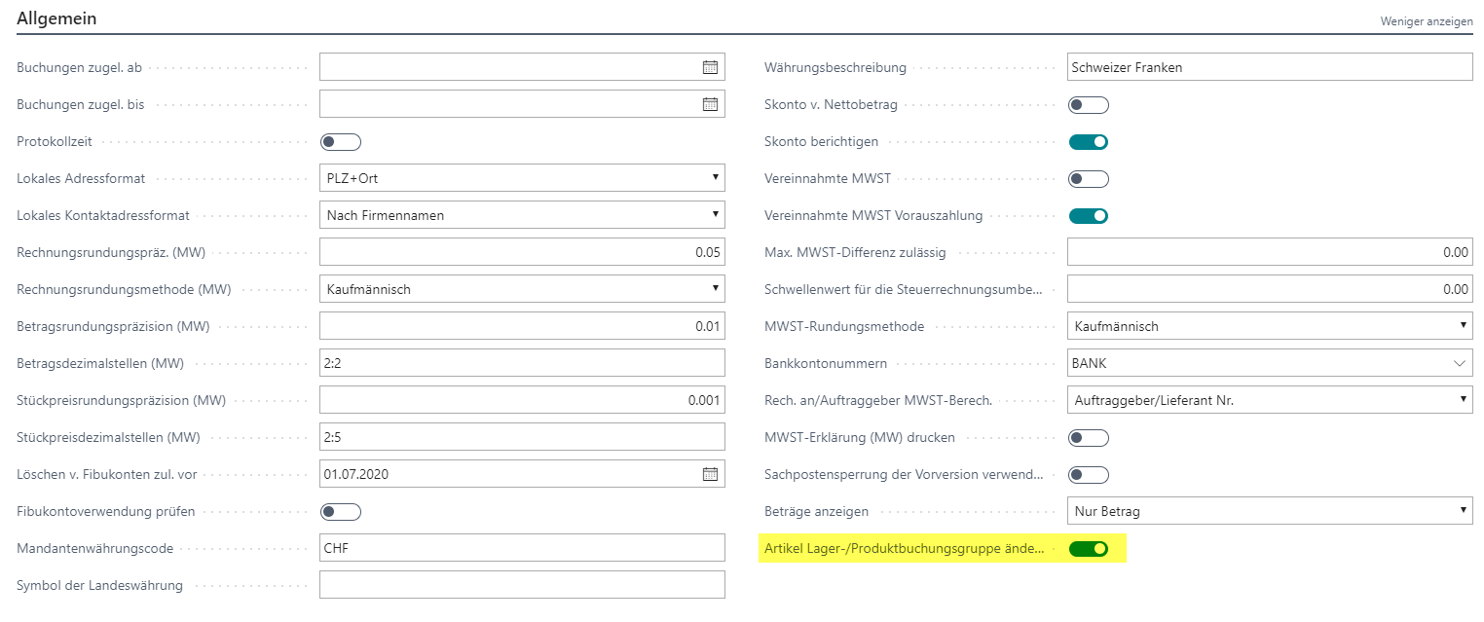Toggle the Protokollzeit switch
Image resolution: width=1484 pixels, height=622 pixels.
(x=341, y=142)
